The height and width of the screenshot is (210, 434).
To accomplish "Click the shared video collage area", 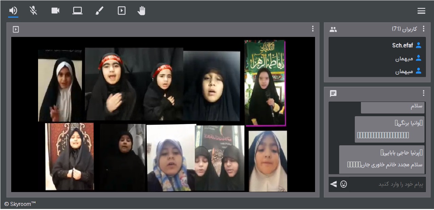I will click(163, 114).
